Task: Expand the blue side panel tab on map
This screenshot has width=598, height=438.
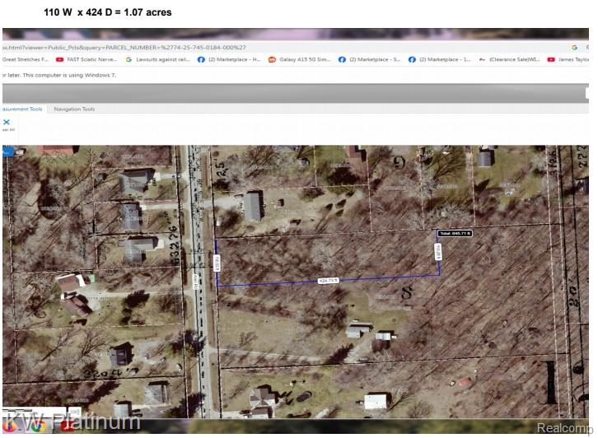Action: pyautogui.click(x=7, y=151)
